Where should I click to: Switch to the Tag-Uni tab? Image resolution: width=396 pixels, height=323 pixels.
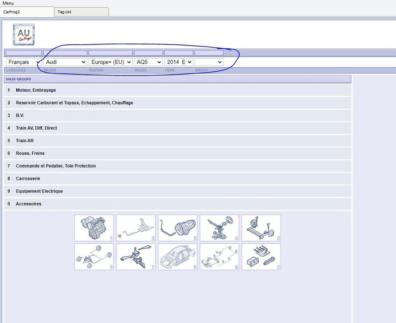81,12
